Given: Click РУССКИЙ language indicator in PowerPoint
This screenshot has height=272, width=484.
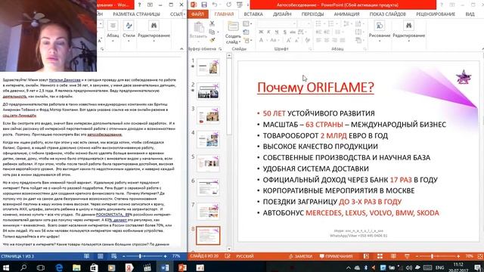Looking at the screenshot, I should pyautogui.click(x=245, y=256).
